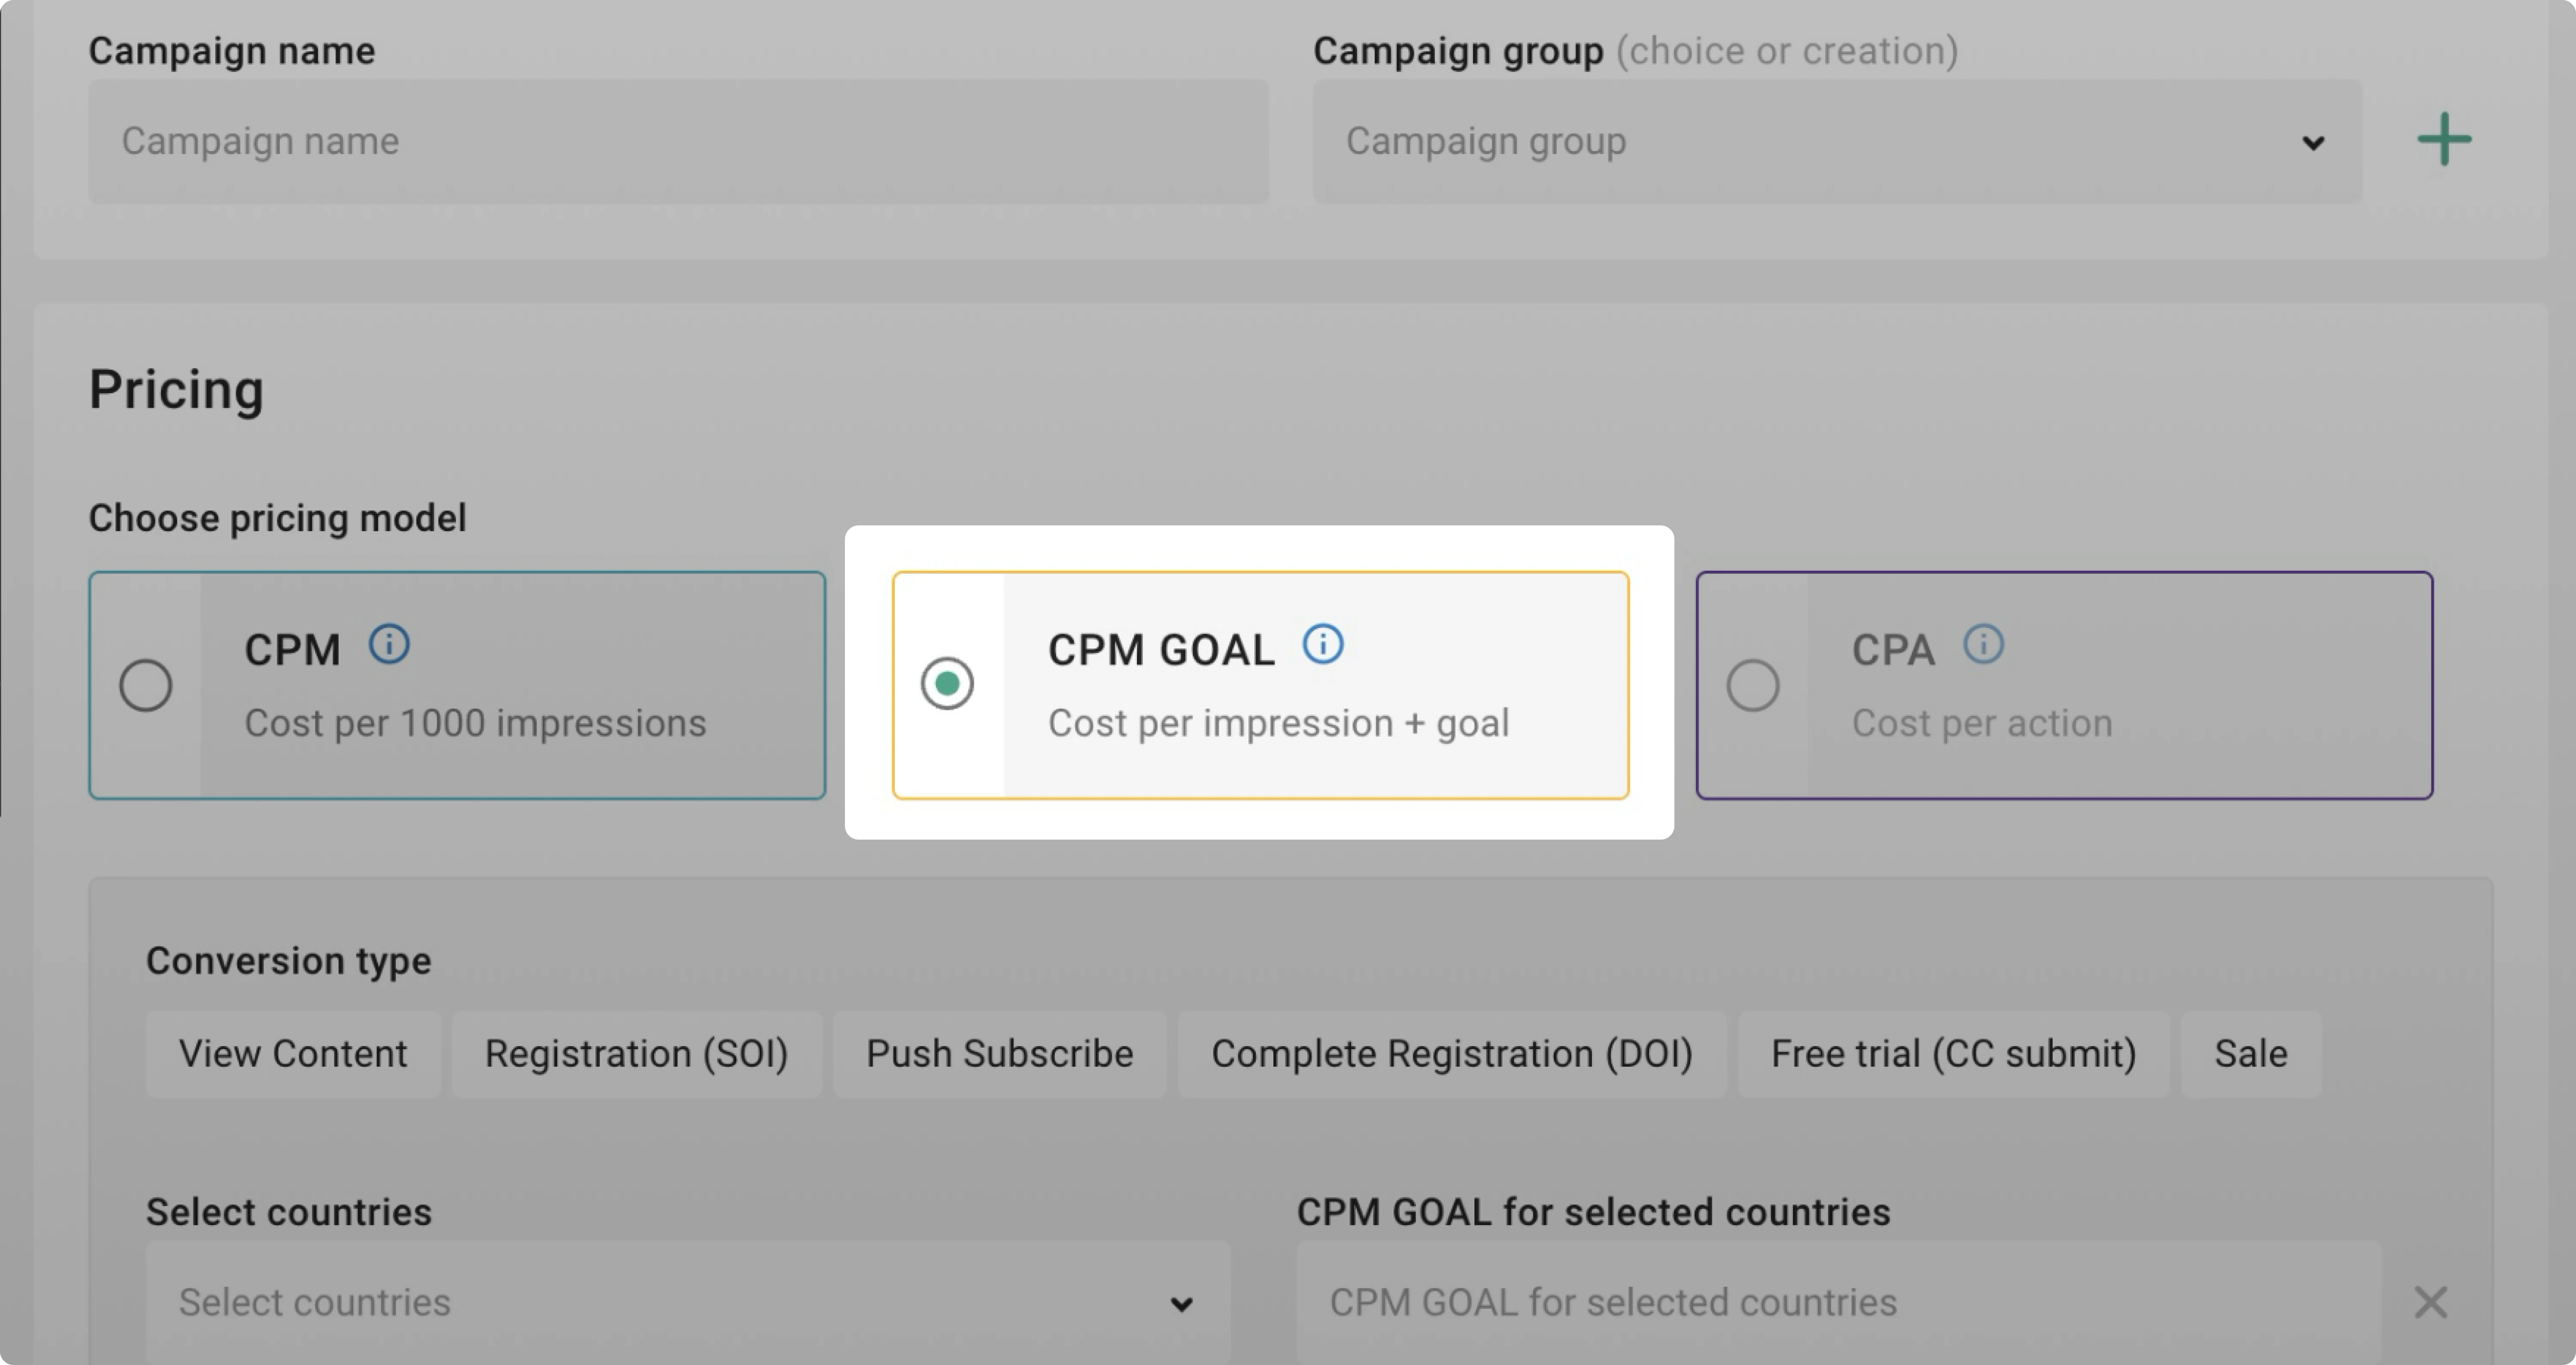This screenshot has height=1365, width=2576.
Task: Click the CPM GOAL radio button
Action: 948,683
